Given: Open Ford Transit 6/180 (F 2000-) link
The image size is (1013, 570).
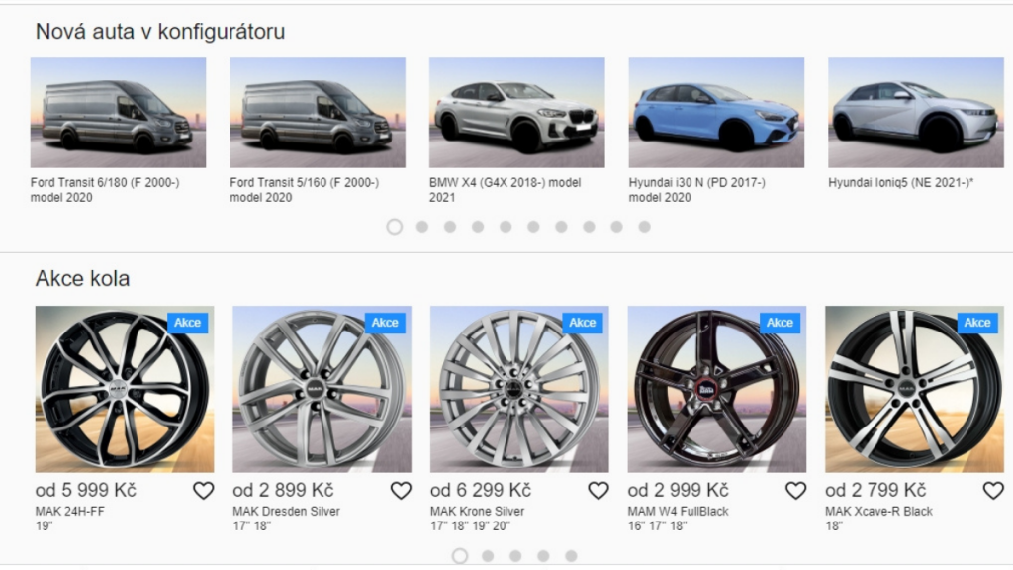Looking at the screenshot, I should click(105, 190).
